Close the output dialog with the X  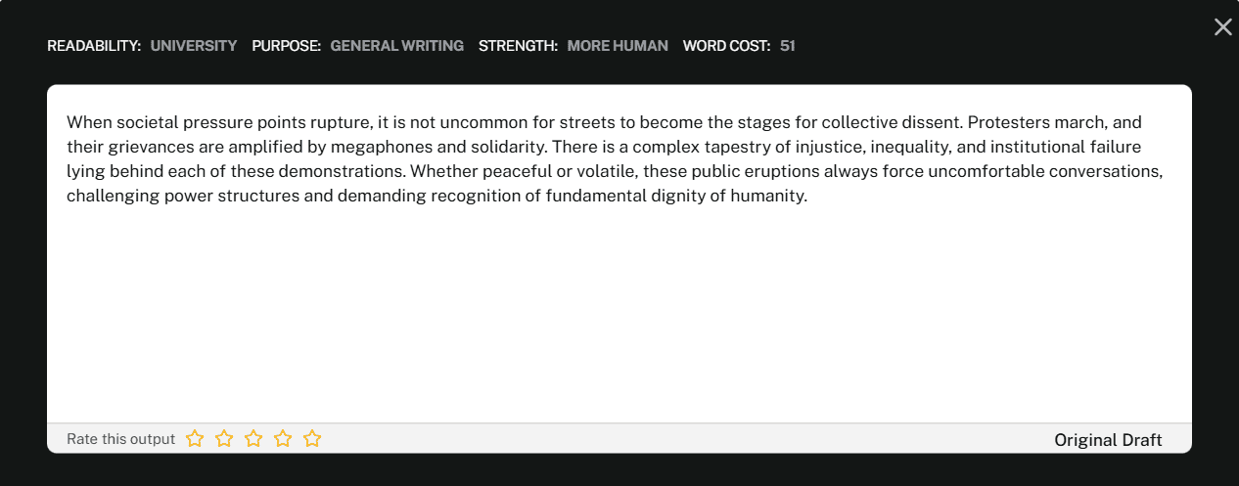tap(1222, 27)
